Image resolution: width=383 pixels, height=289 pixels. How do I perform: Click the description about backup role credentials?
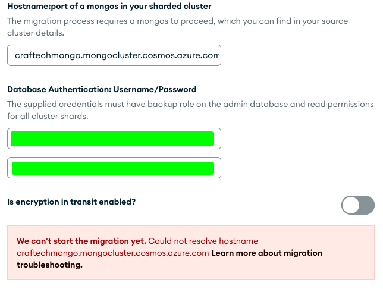click(190, 105)
